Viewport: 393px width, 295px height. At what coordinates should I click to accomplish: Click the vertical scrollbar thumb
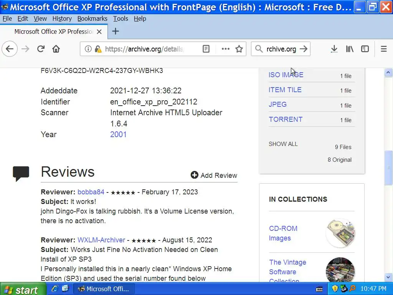click(388, 167)
